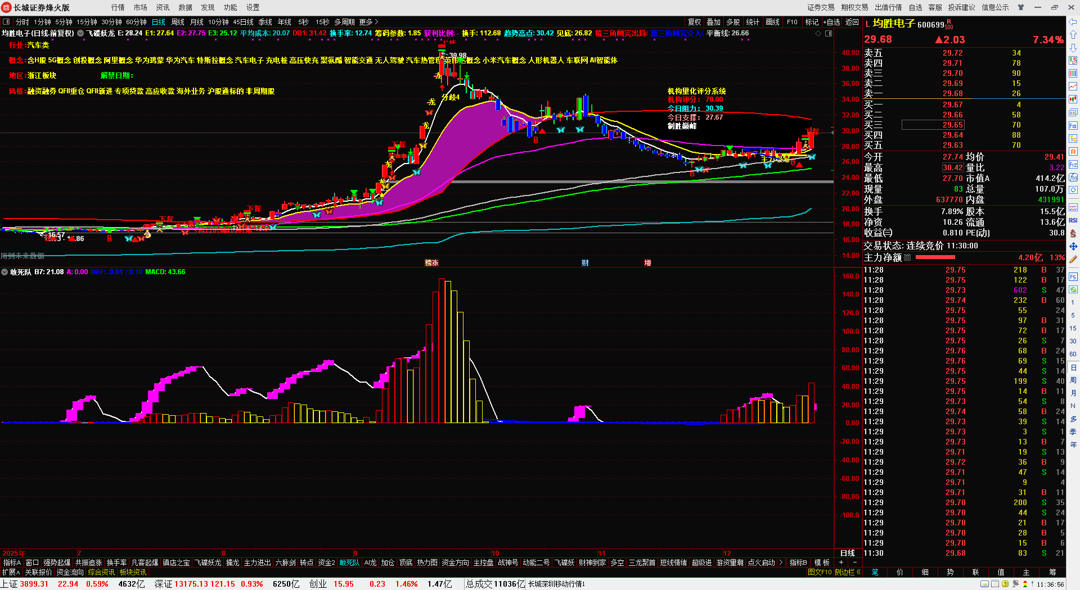Open the formula f(x) icon in sidebar
The height and width of the screenshot is (590, 1080).
[x=1073, y=178]
